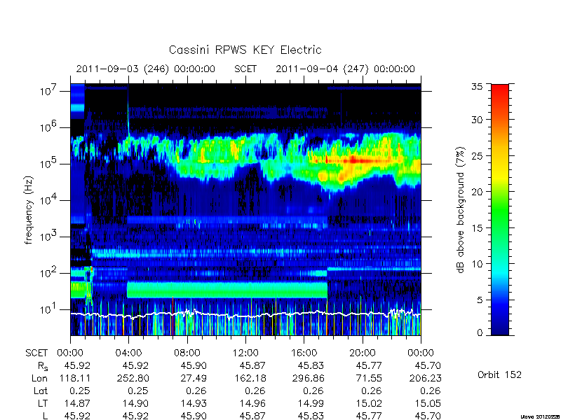Click the 30 tick on the color scale
This screenshot has width=561, height=420.
477,120
